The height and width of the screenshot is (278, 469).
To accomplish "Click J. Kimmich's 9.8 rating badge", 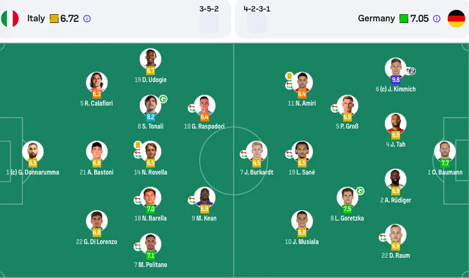I will [396, 79].
